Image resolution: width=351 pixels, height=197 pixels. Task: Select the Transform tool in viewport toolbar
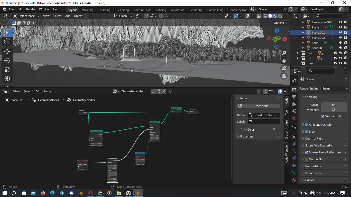[x=7, y=78]
